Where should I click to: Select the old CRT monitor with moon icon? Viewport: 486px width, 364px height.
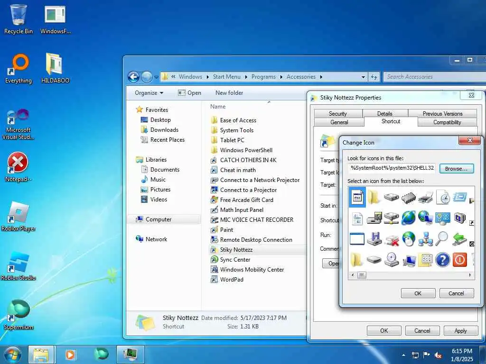(x=459, y=218)
